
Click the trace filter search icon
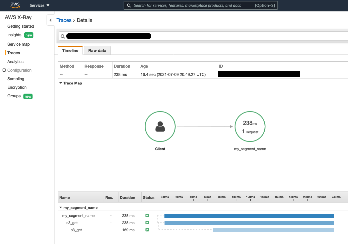click(x=63, y=36)
